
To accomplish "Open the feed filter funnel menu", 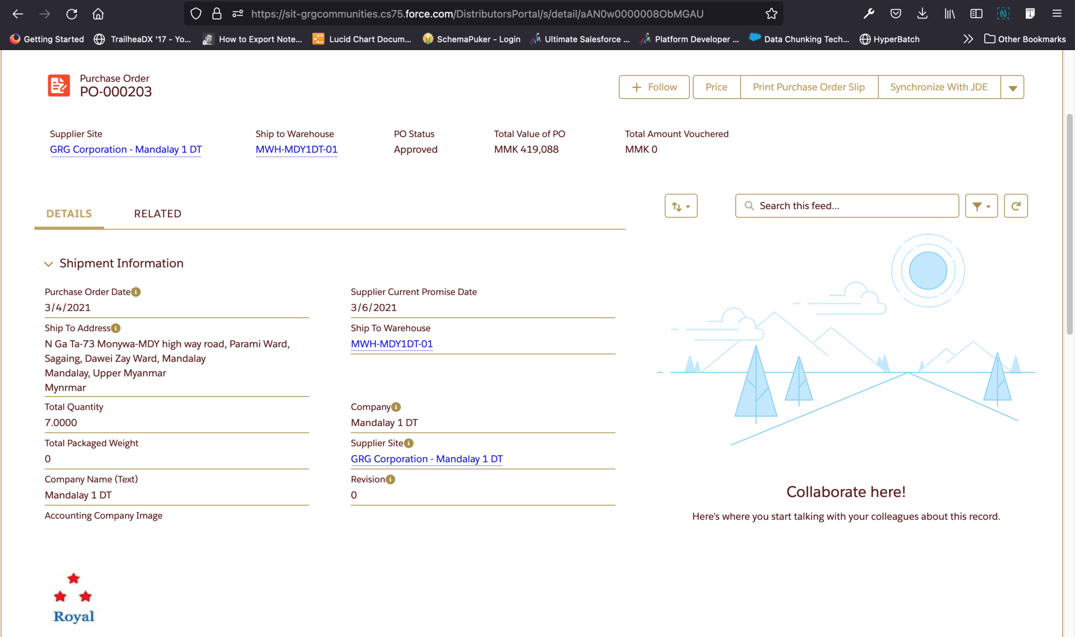I will [981, 206].
